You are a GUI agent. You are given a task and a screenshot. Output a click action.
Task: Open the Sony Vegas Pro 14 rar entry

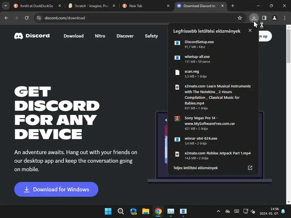(213, 123)
